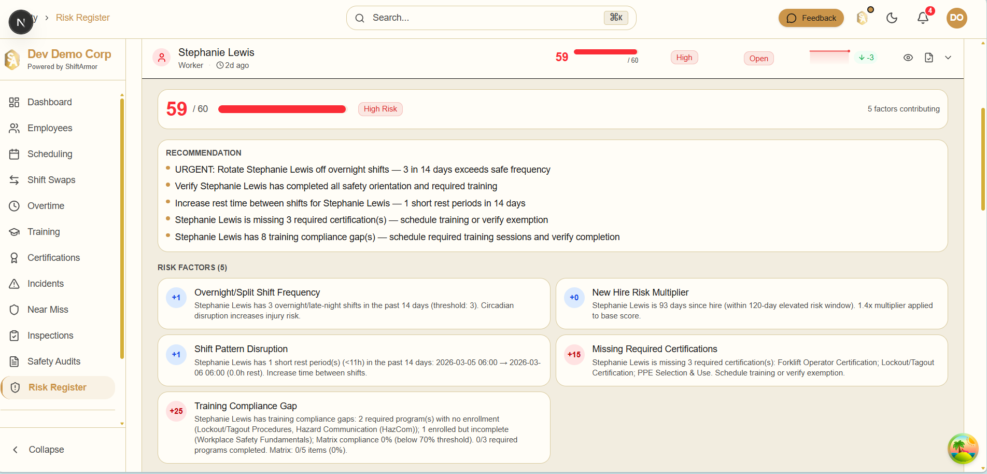The image size is (987, 474).
Task: Click the main page vertical scrollbar
Action: [x=983, y=159]
